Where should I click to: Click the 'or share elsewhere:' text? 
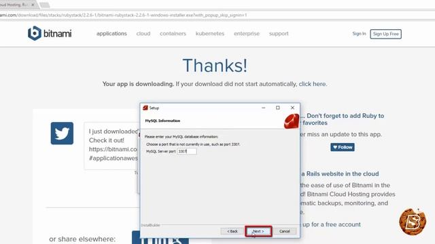point(82,239)
